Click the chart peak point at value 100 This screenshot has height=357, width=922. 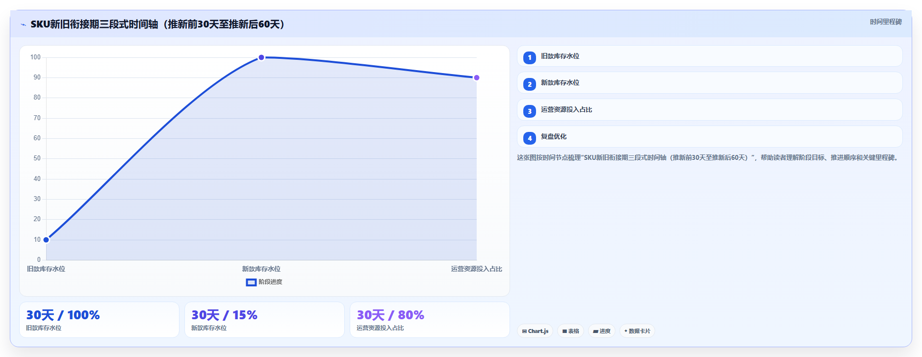pos(261,57)
